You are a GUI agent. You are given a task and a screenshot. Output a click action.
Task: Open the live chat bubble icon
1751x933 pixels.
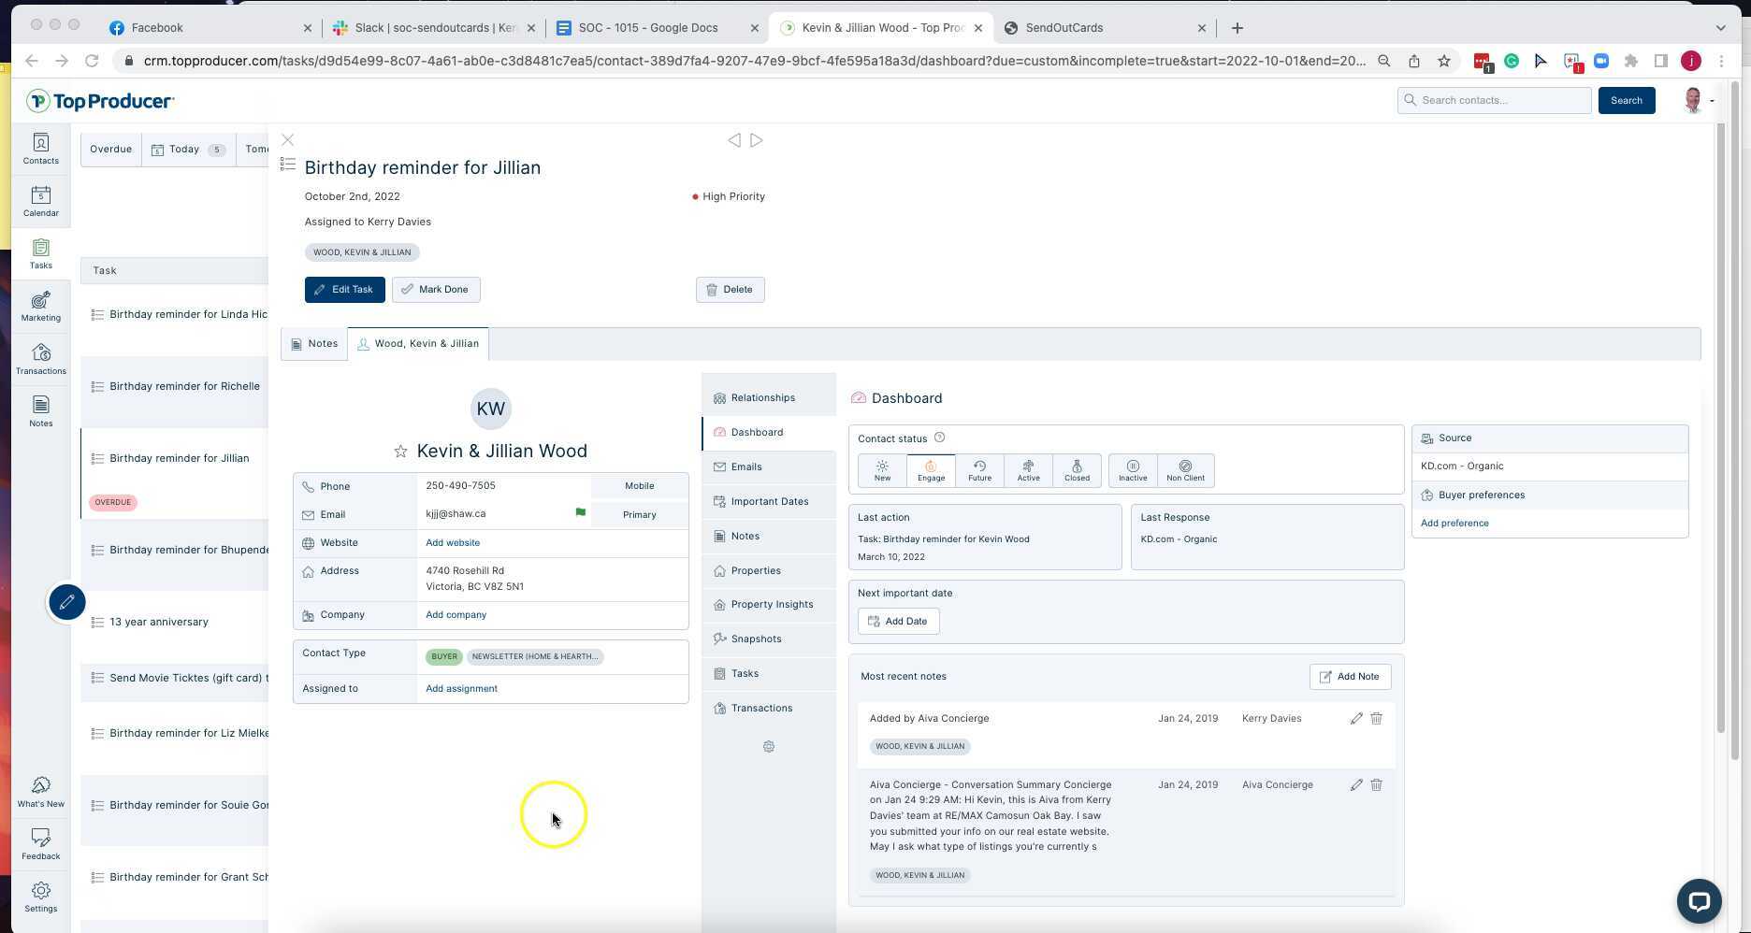1699,901
